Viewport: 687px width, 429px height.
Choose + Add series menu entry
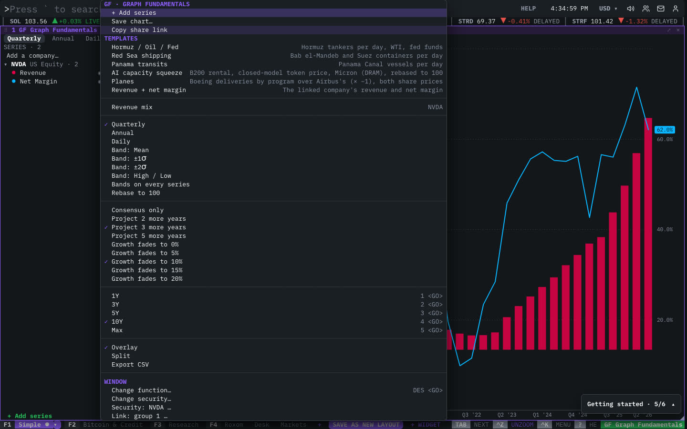coord(273,13)
